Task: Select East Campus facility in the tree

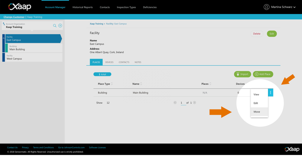Action: coord(33,39)
